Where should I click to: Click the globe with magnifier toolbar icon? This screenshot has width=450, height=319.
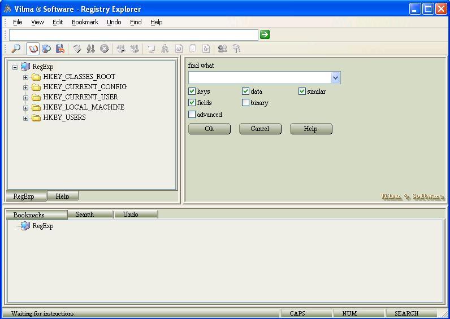(x=46, y=49)
